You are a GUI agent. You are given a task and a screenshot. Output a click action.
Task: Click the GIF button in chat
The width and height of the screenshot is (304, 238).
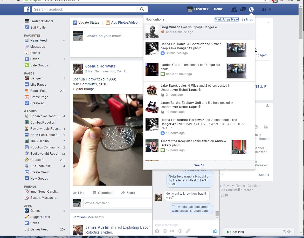pos(172,231)
